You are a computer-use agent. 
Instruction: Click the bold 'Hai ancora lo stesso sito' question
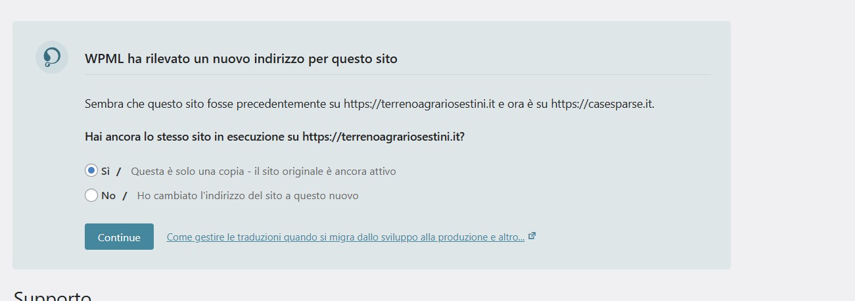275,137
